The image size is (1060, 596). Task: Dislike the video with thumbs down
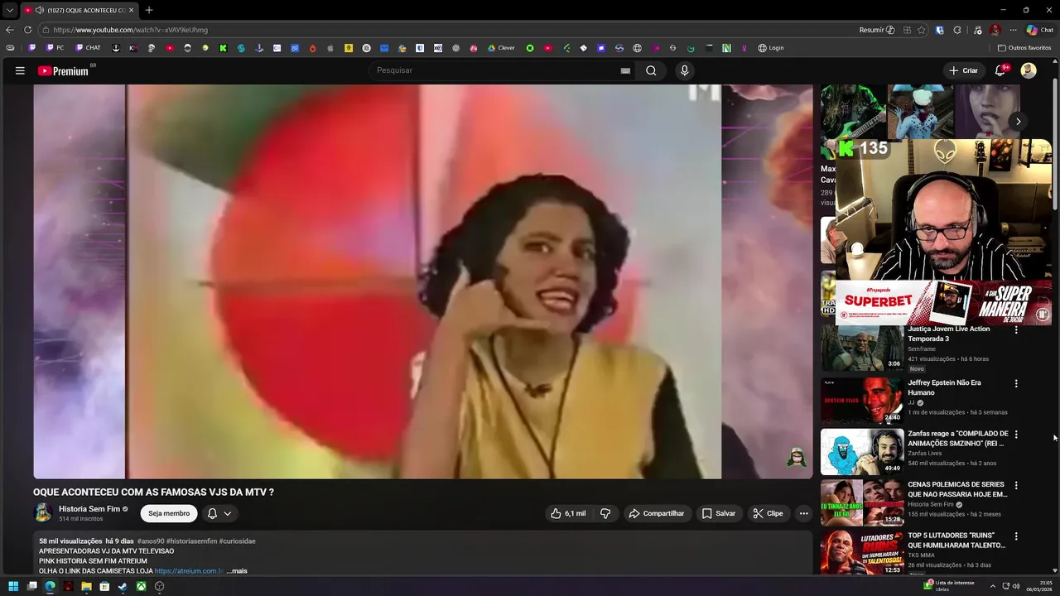pos(605,513)
